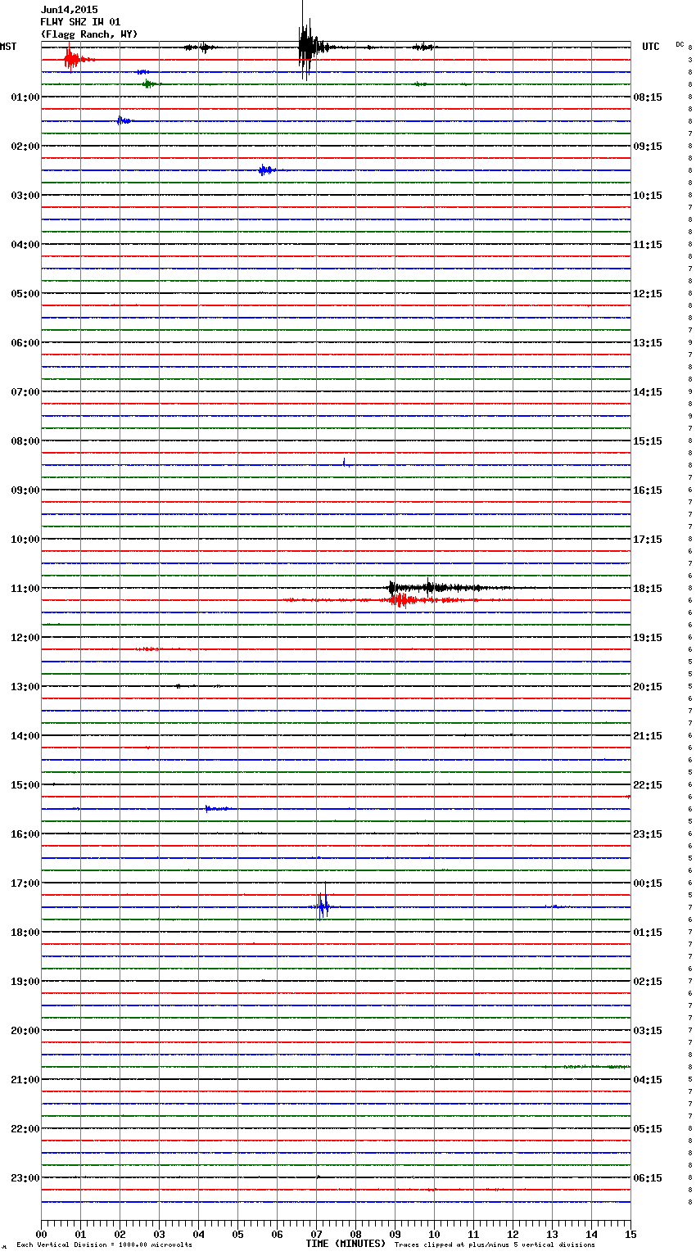This screenshot has height=1256, width=696.
Task: Click the '05' minute tick label on bottom axis
Action: click(237, 1235)
